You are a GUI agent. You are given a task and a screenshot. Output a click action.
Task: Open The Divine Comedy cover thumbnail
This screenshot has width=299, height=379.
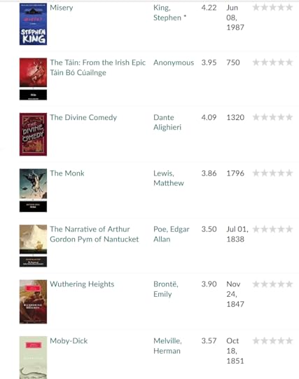[x=34, y=134]
